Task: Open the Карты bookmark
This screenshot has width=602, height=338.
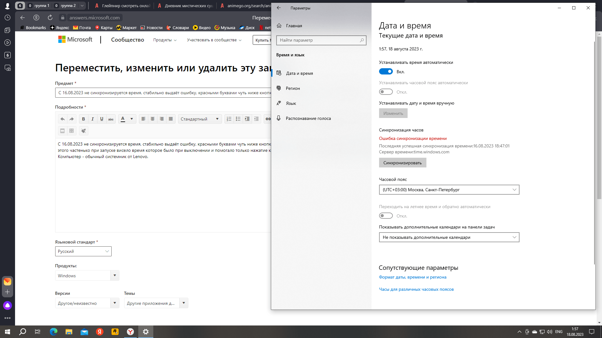Action: pos(104,28)
